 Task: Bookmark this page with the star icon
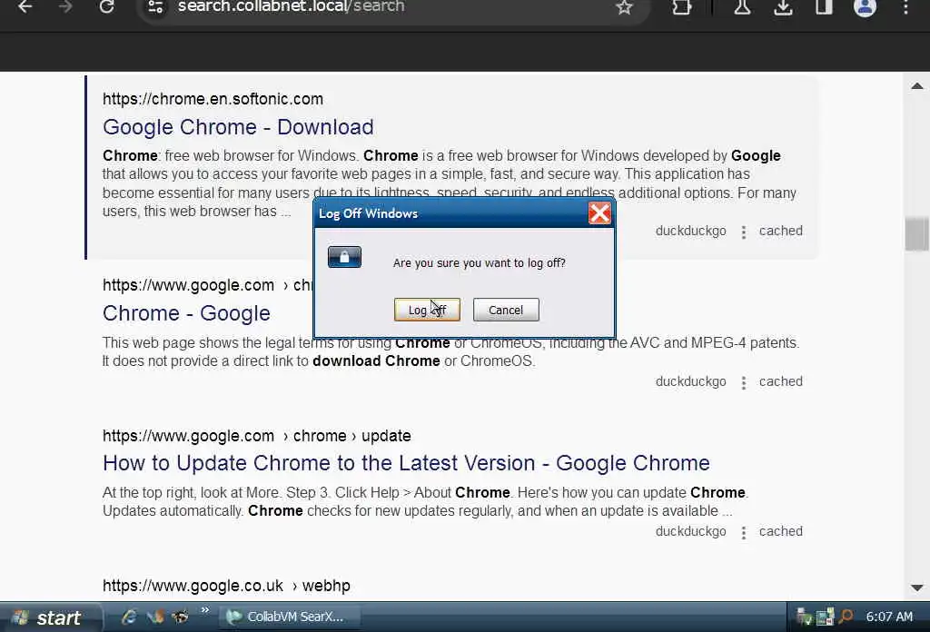click(x=624, y=7)
